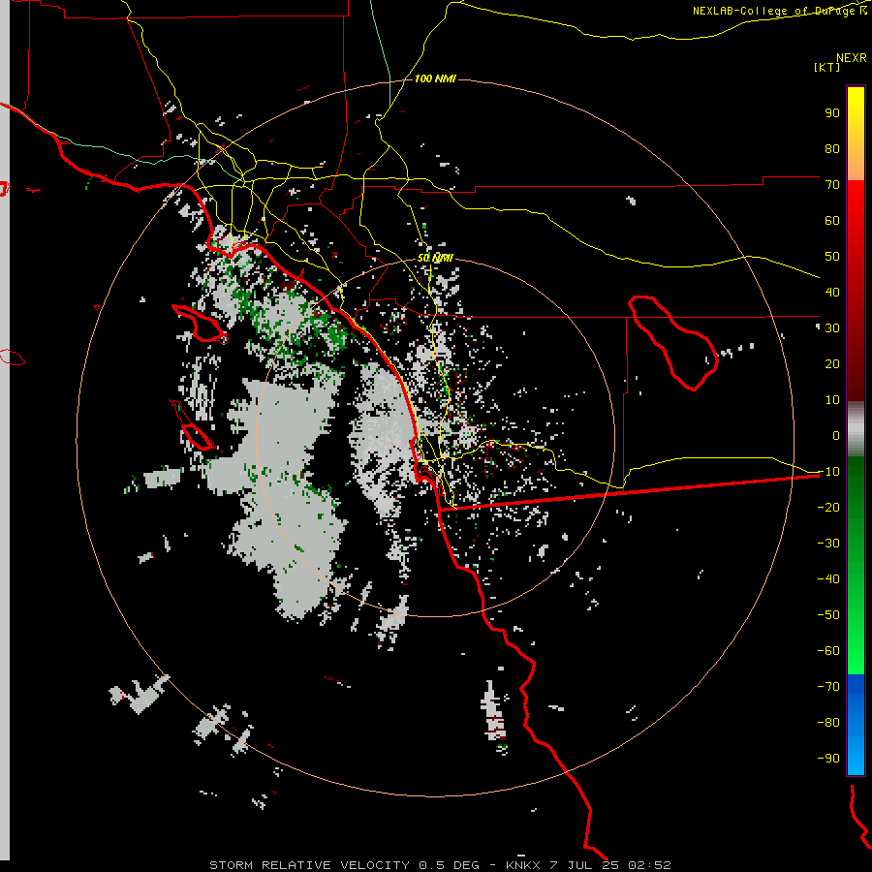Click the -70 value on velocity scale

(828, 687)
